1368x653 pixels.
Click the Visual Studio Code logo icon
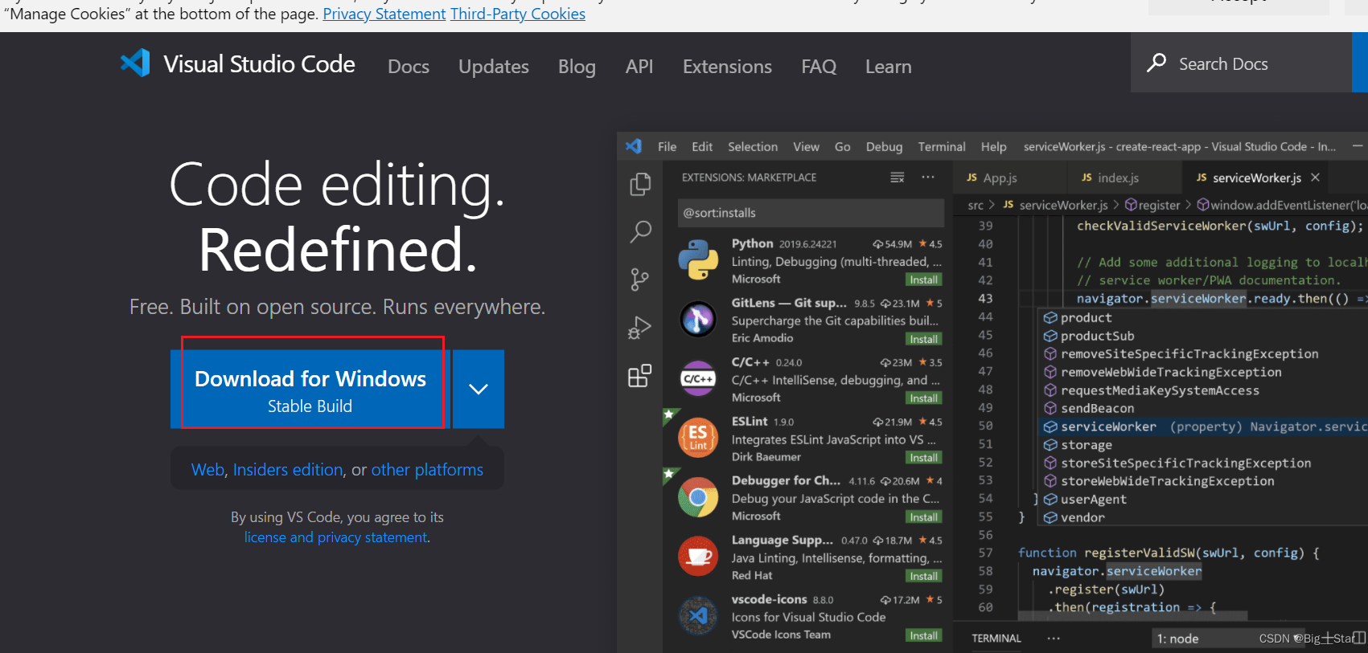tap(135, 63)
